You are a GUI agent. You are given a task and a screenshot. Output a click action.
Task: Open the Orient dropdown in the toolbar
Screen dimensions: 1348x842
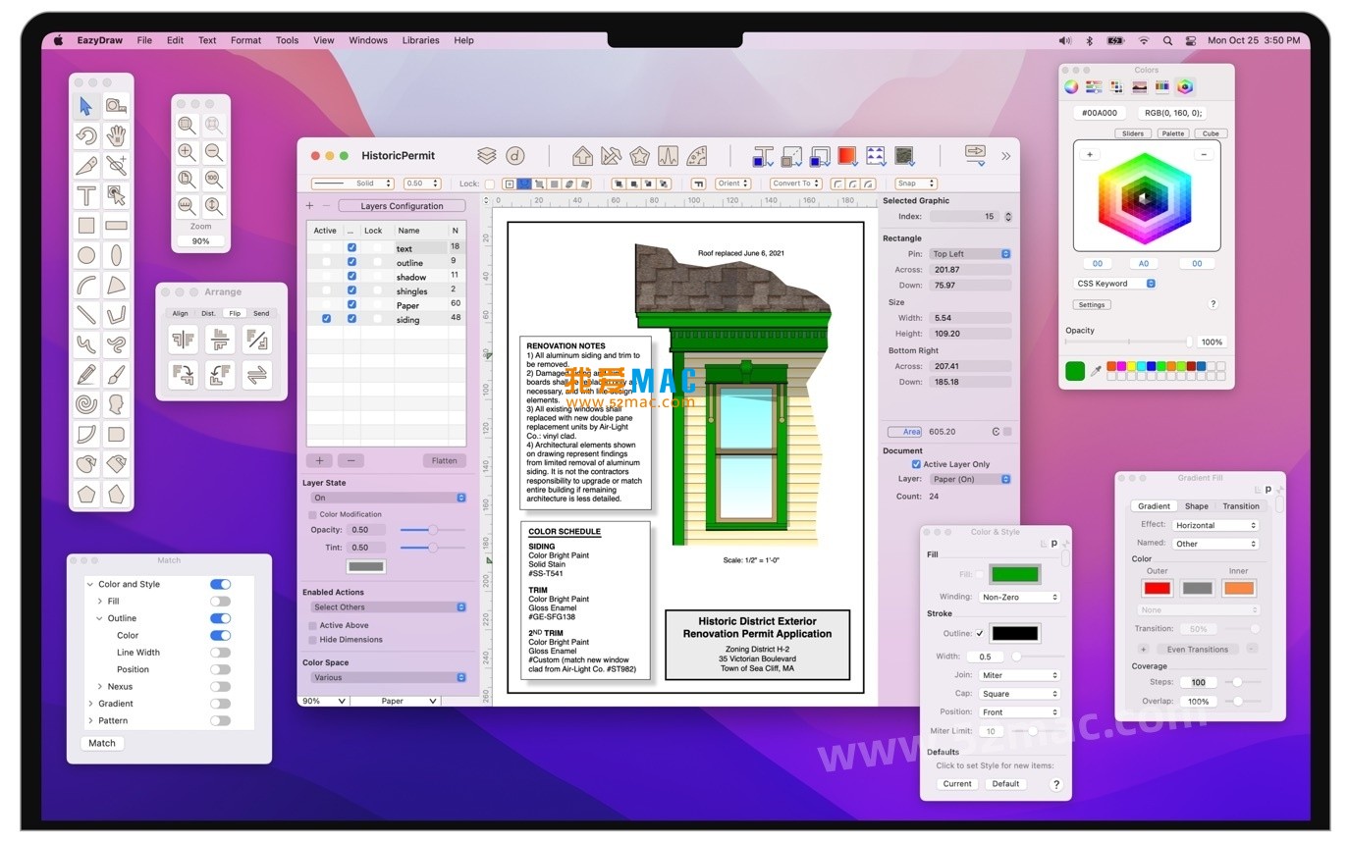pyautogui.click(x=732, y=183)
